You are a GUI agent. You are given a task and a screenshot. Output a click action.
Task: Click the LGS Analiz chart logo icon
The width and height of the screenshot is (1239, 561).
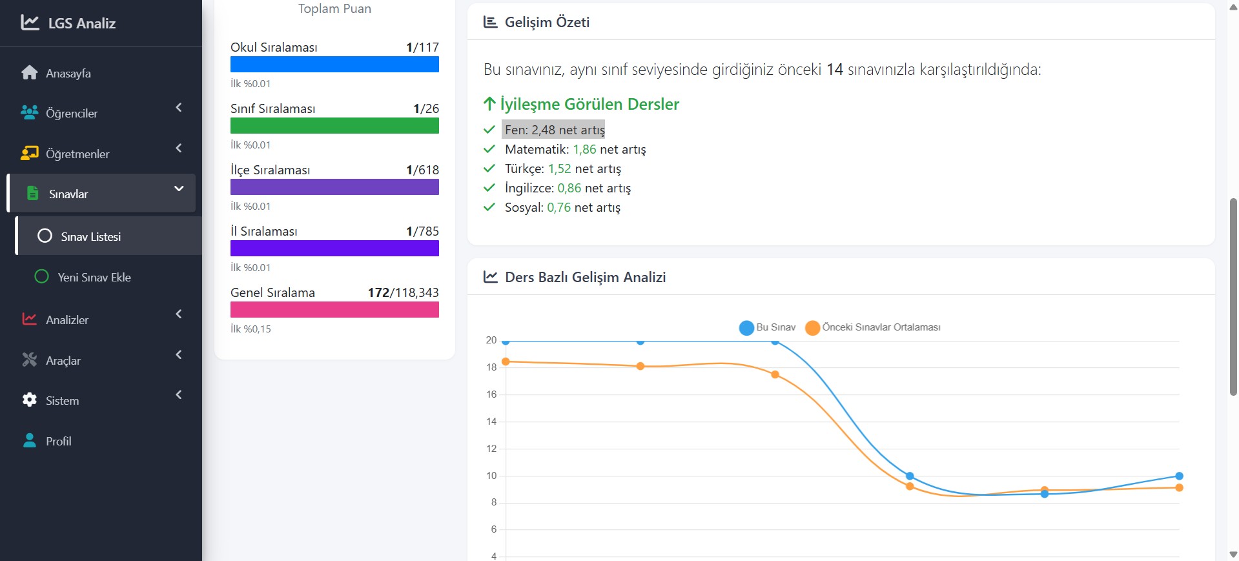point(30,23)
